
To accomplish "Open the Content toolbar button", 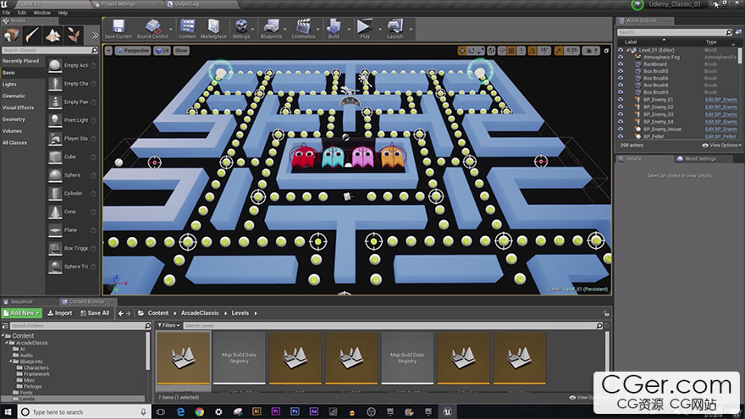I will pos(187,29).
